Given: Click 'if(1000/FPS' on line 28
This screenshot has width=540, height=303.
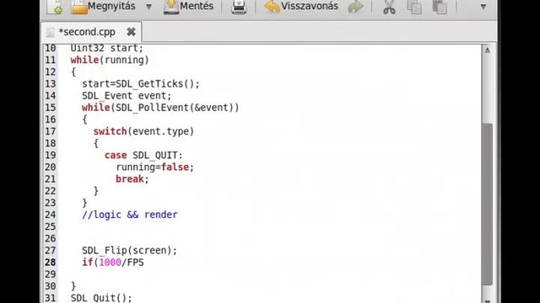Looking at the screenshot, I should 113,263.
